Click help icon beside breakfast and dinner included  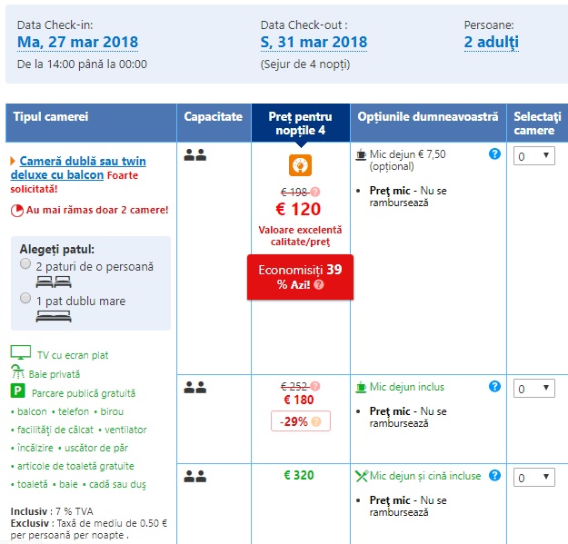(x=494, y=475)
